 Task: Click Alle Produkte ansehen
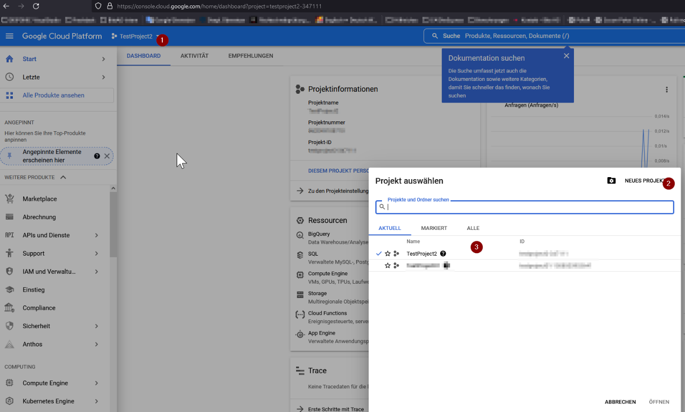[57, 95]
